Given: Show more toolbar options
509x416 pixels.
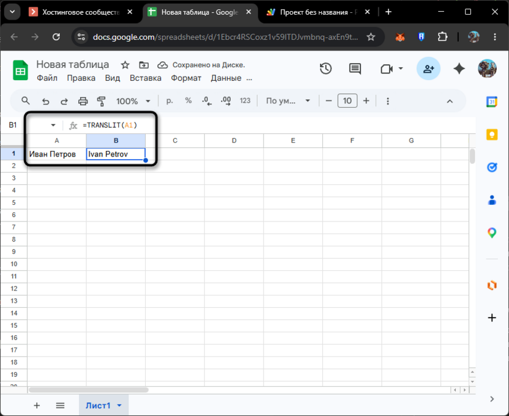Looking at the screenshot, I should [x=388, y=101].
